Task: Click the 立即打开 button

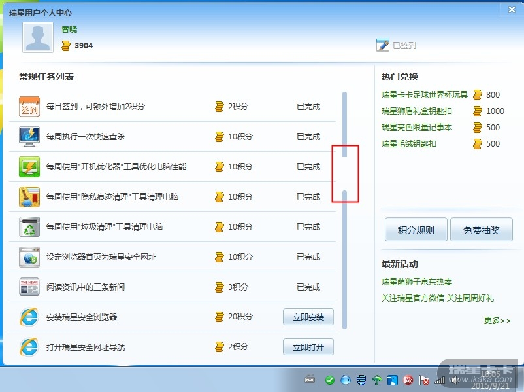Action: (x=308, y=347)
